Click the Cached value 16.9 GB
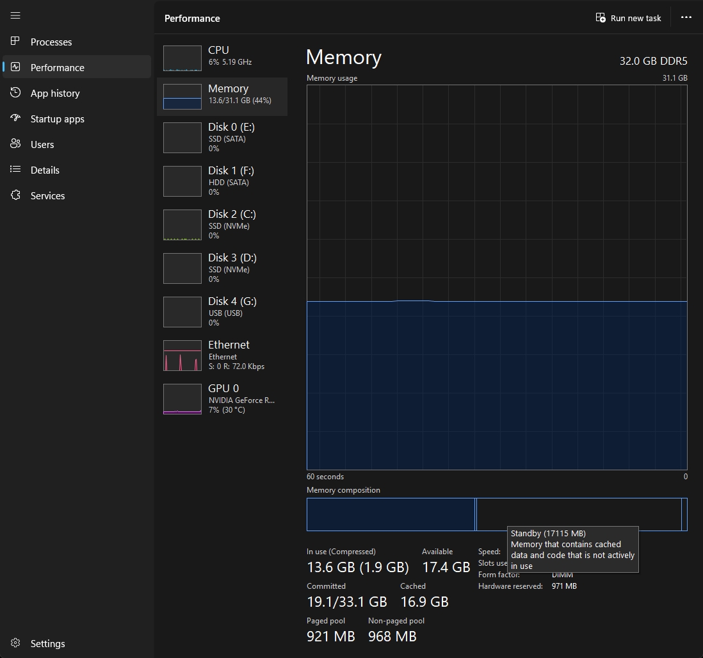703x658 pixels. click(x=424, y=602)
